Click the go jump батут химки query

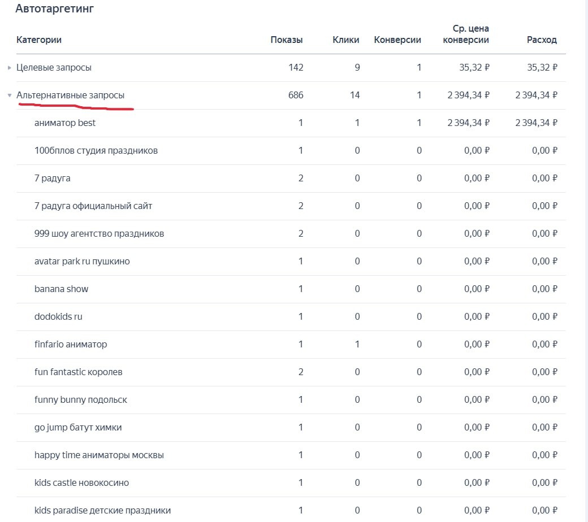[x=78, y=428]
